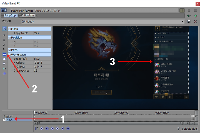Save the preset with floppy disk icon

click(x=189, y=21)
